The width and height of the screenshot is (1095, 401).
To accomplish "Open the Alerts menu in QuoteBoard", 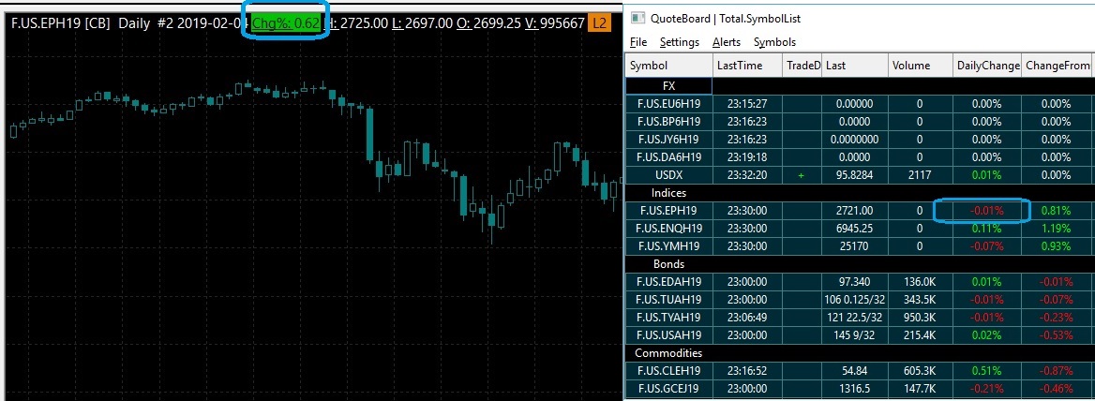I will [727, 42].
